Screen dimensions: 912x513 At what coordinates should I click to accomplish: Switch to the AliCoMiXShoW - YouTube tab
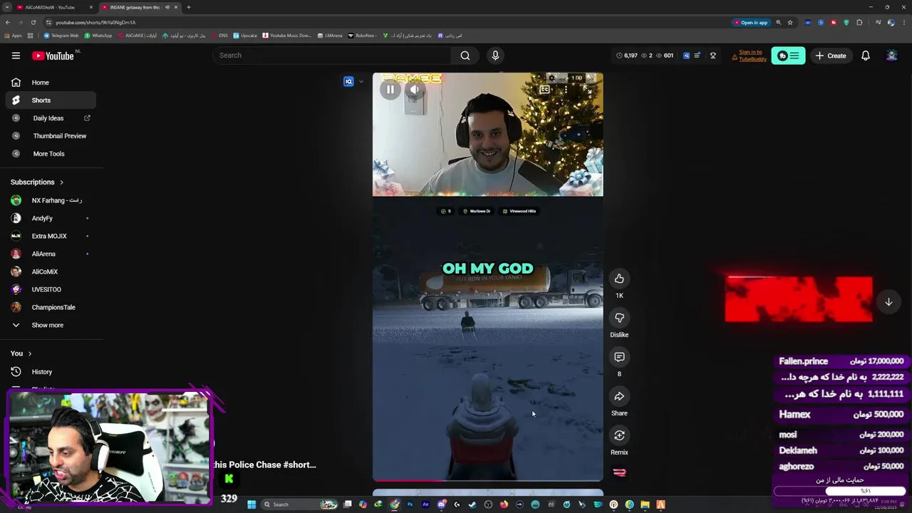click(x=53, y=7)
